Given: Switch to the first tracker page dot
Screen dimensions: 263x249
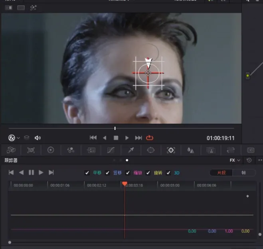Looking at the screenshot, I should [x=114, y=160].
